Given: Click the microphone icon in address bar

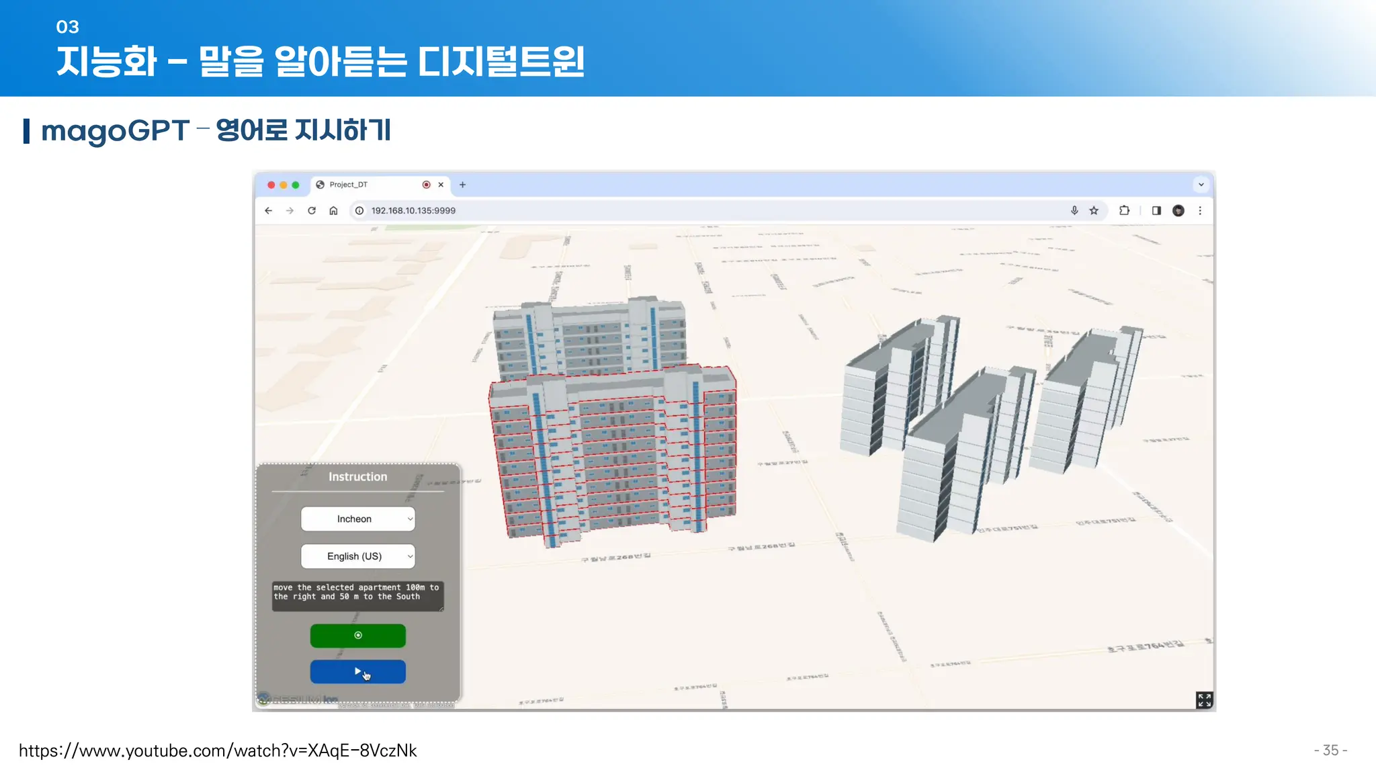Looking at the screenshot, I should [1074, 210].
